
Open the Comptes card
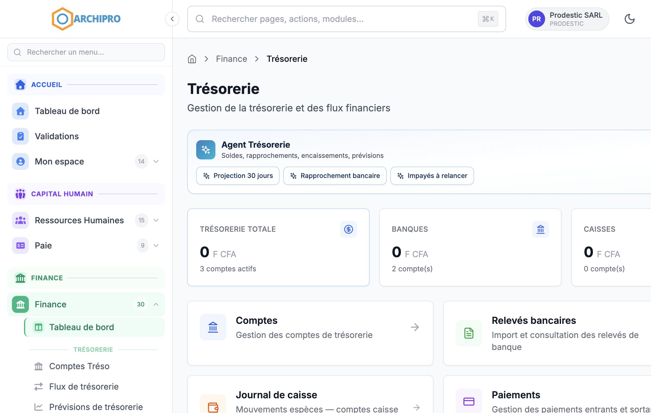[310, 333]
